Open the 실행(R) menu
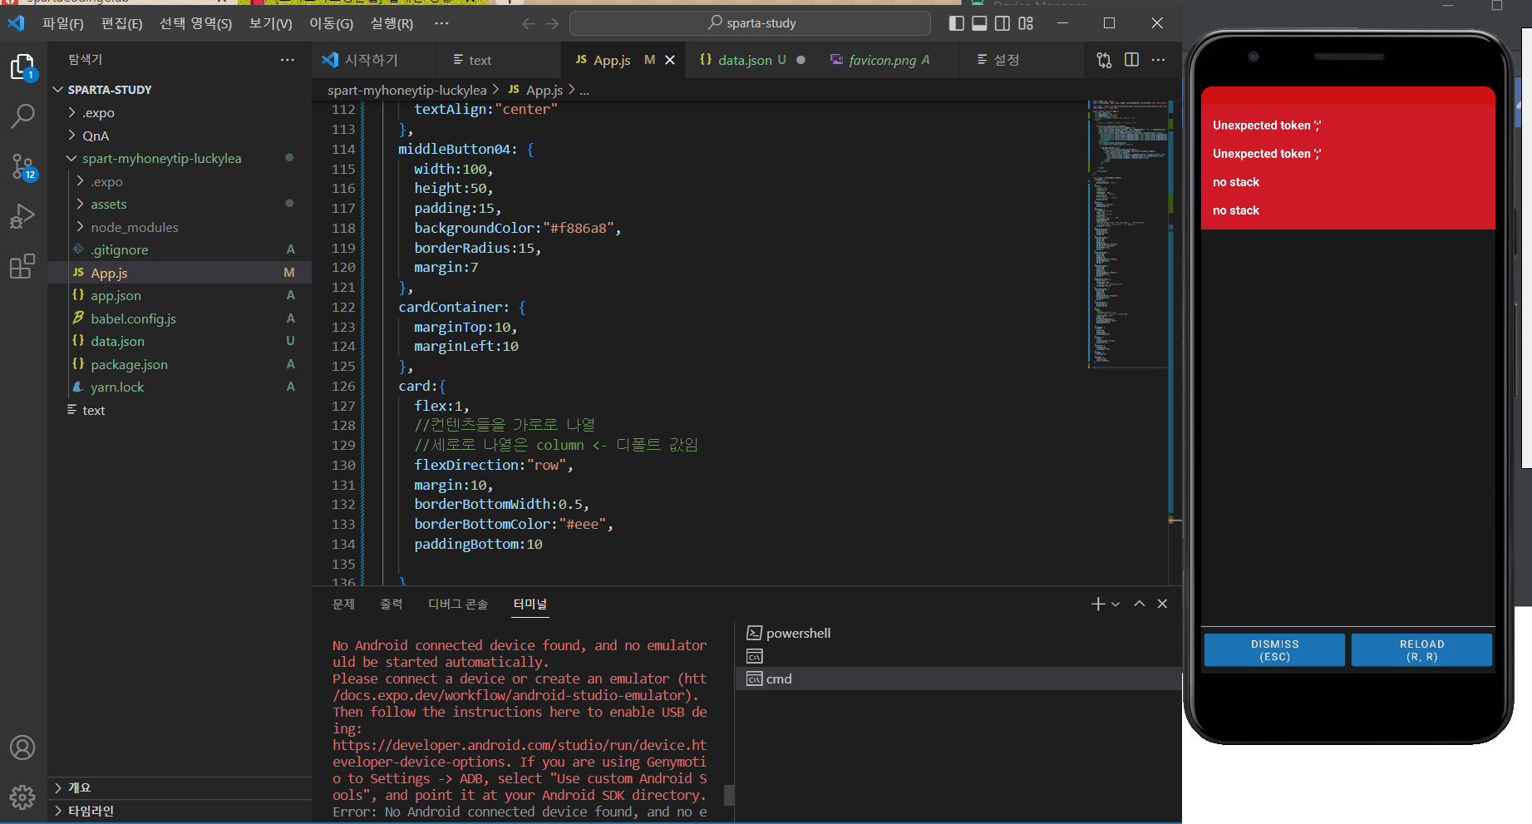The image size is (1532, 824). click(392, 23)
